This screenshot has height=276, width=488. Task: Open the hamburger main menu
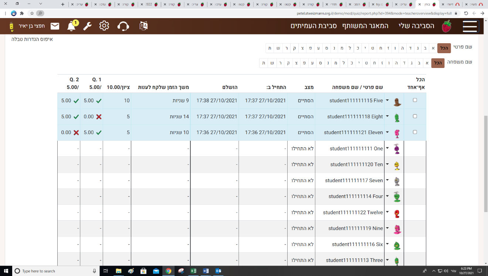click(470, 26)
